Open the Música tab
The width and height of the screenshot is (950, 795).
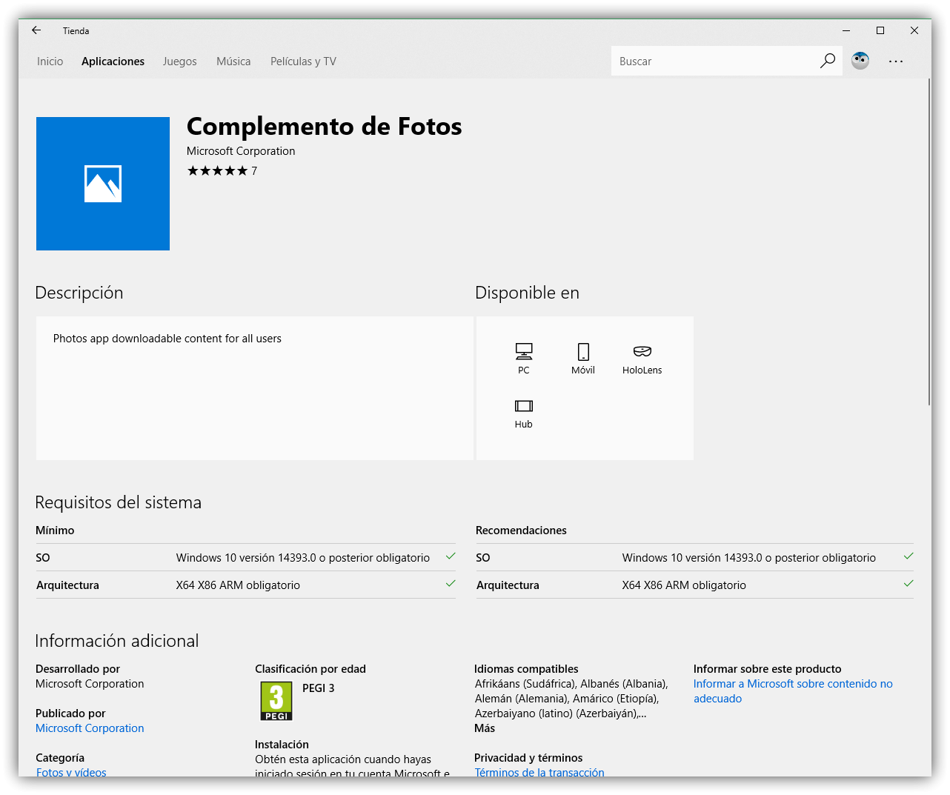point(233,61)
